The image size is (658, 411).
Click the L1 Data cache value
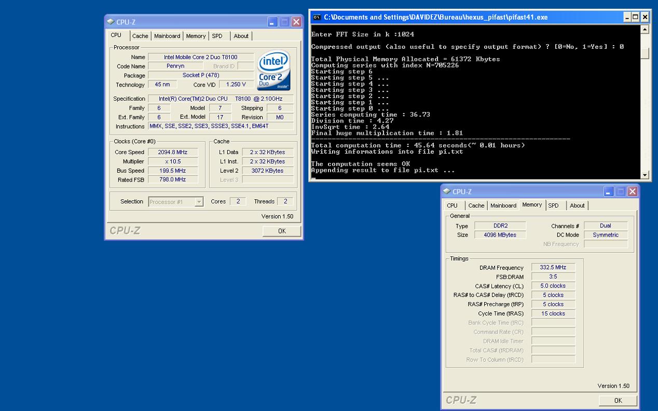click(x=267, y=152)
